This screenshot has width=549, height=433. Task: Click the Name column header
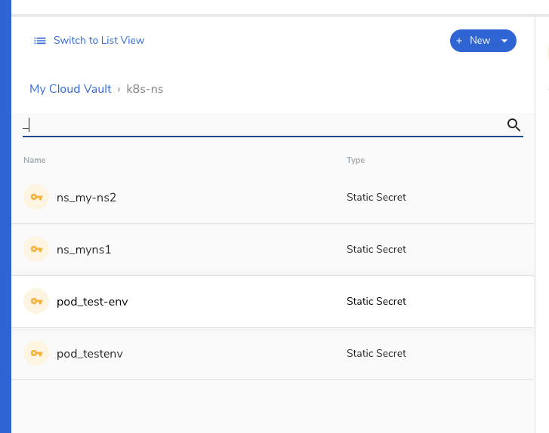point(34,160)
